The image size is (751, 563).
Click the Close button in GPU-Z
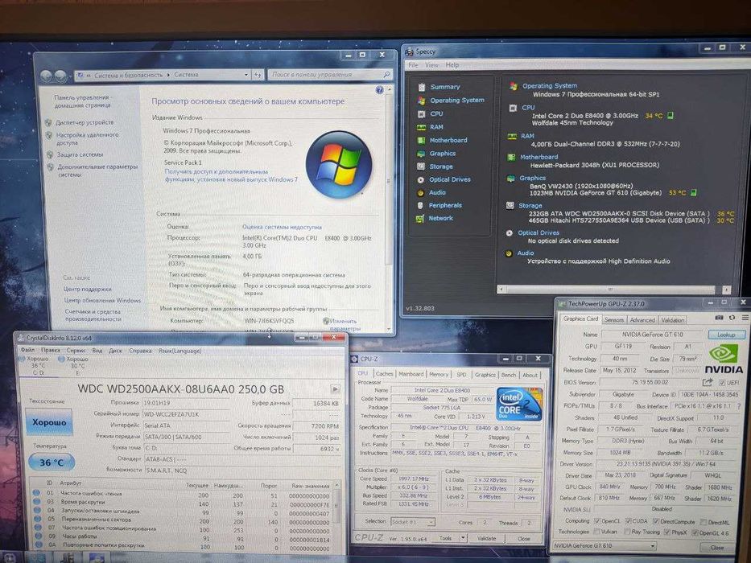[717, 547]
